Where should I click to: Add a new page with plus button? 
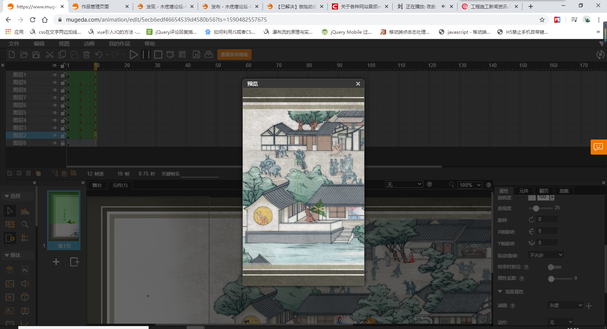pyautogui.click(x=56, y=262)
